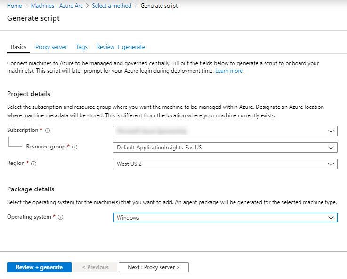Expand the Subscription dropdown

coord(225,131)
